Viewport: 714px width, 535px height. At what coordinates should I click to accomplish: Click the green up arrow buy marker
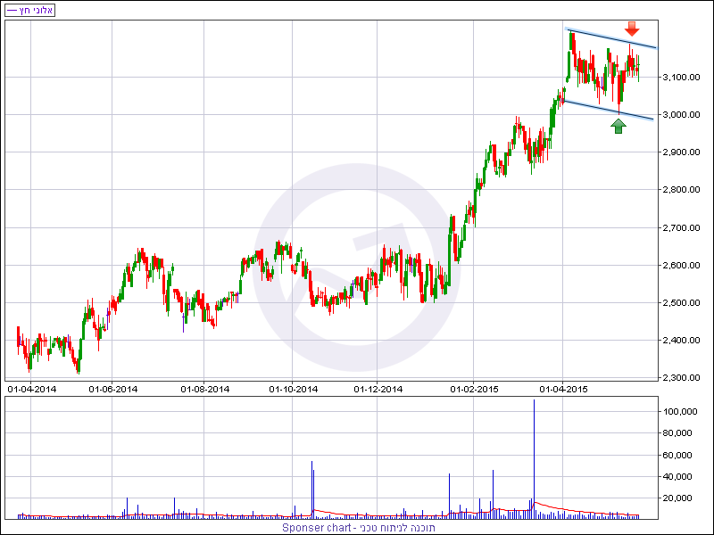(619, 125)
